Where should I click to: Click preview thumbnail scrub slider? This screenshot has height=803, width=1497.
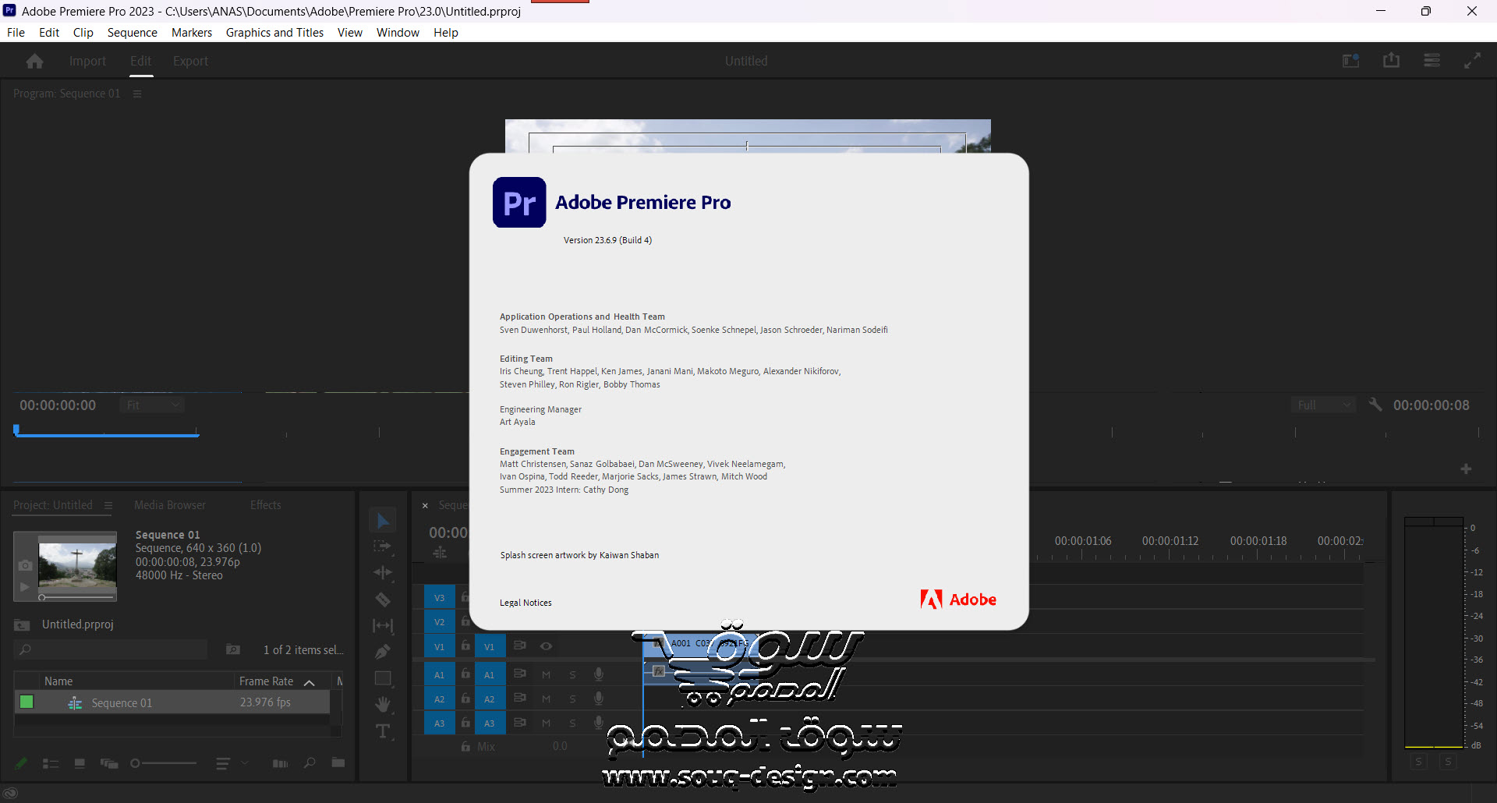pos(76,597)
